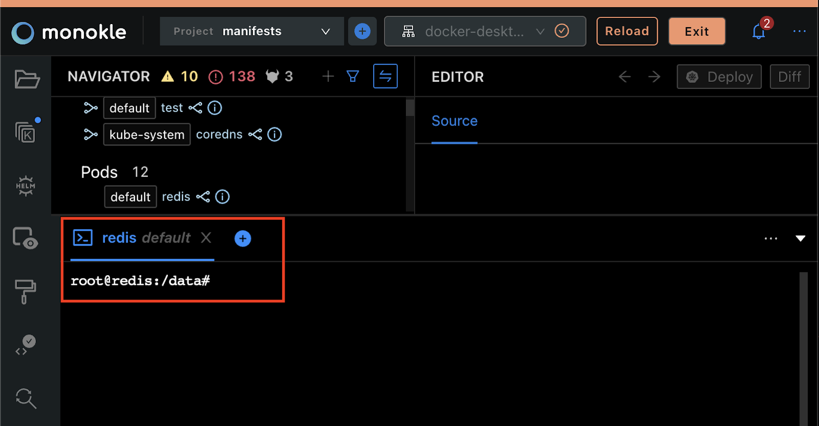Collapse the terminal panel with down triangle

(801, 238)
